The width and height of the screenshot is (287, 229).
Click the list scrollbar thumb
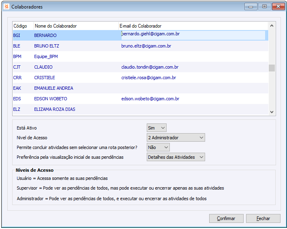[x=272, y=68]
